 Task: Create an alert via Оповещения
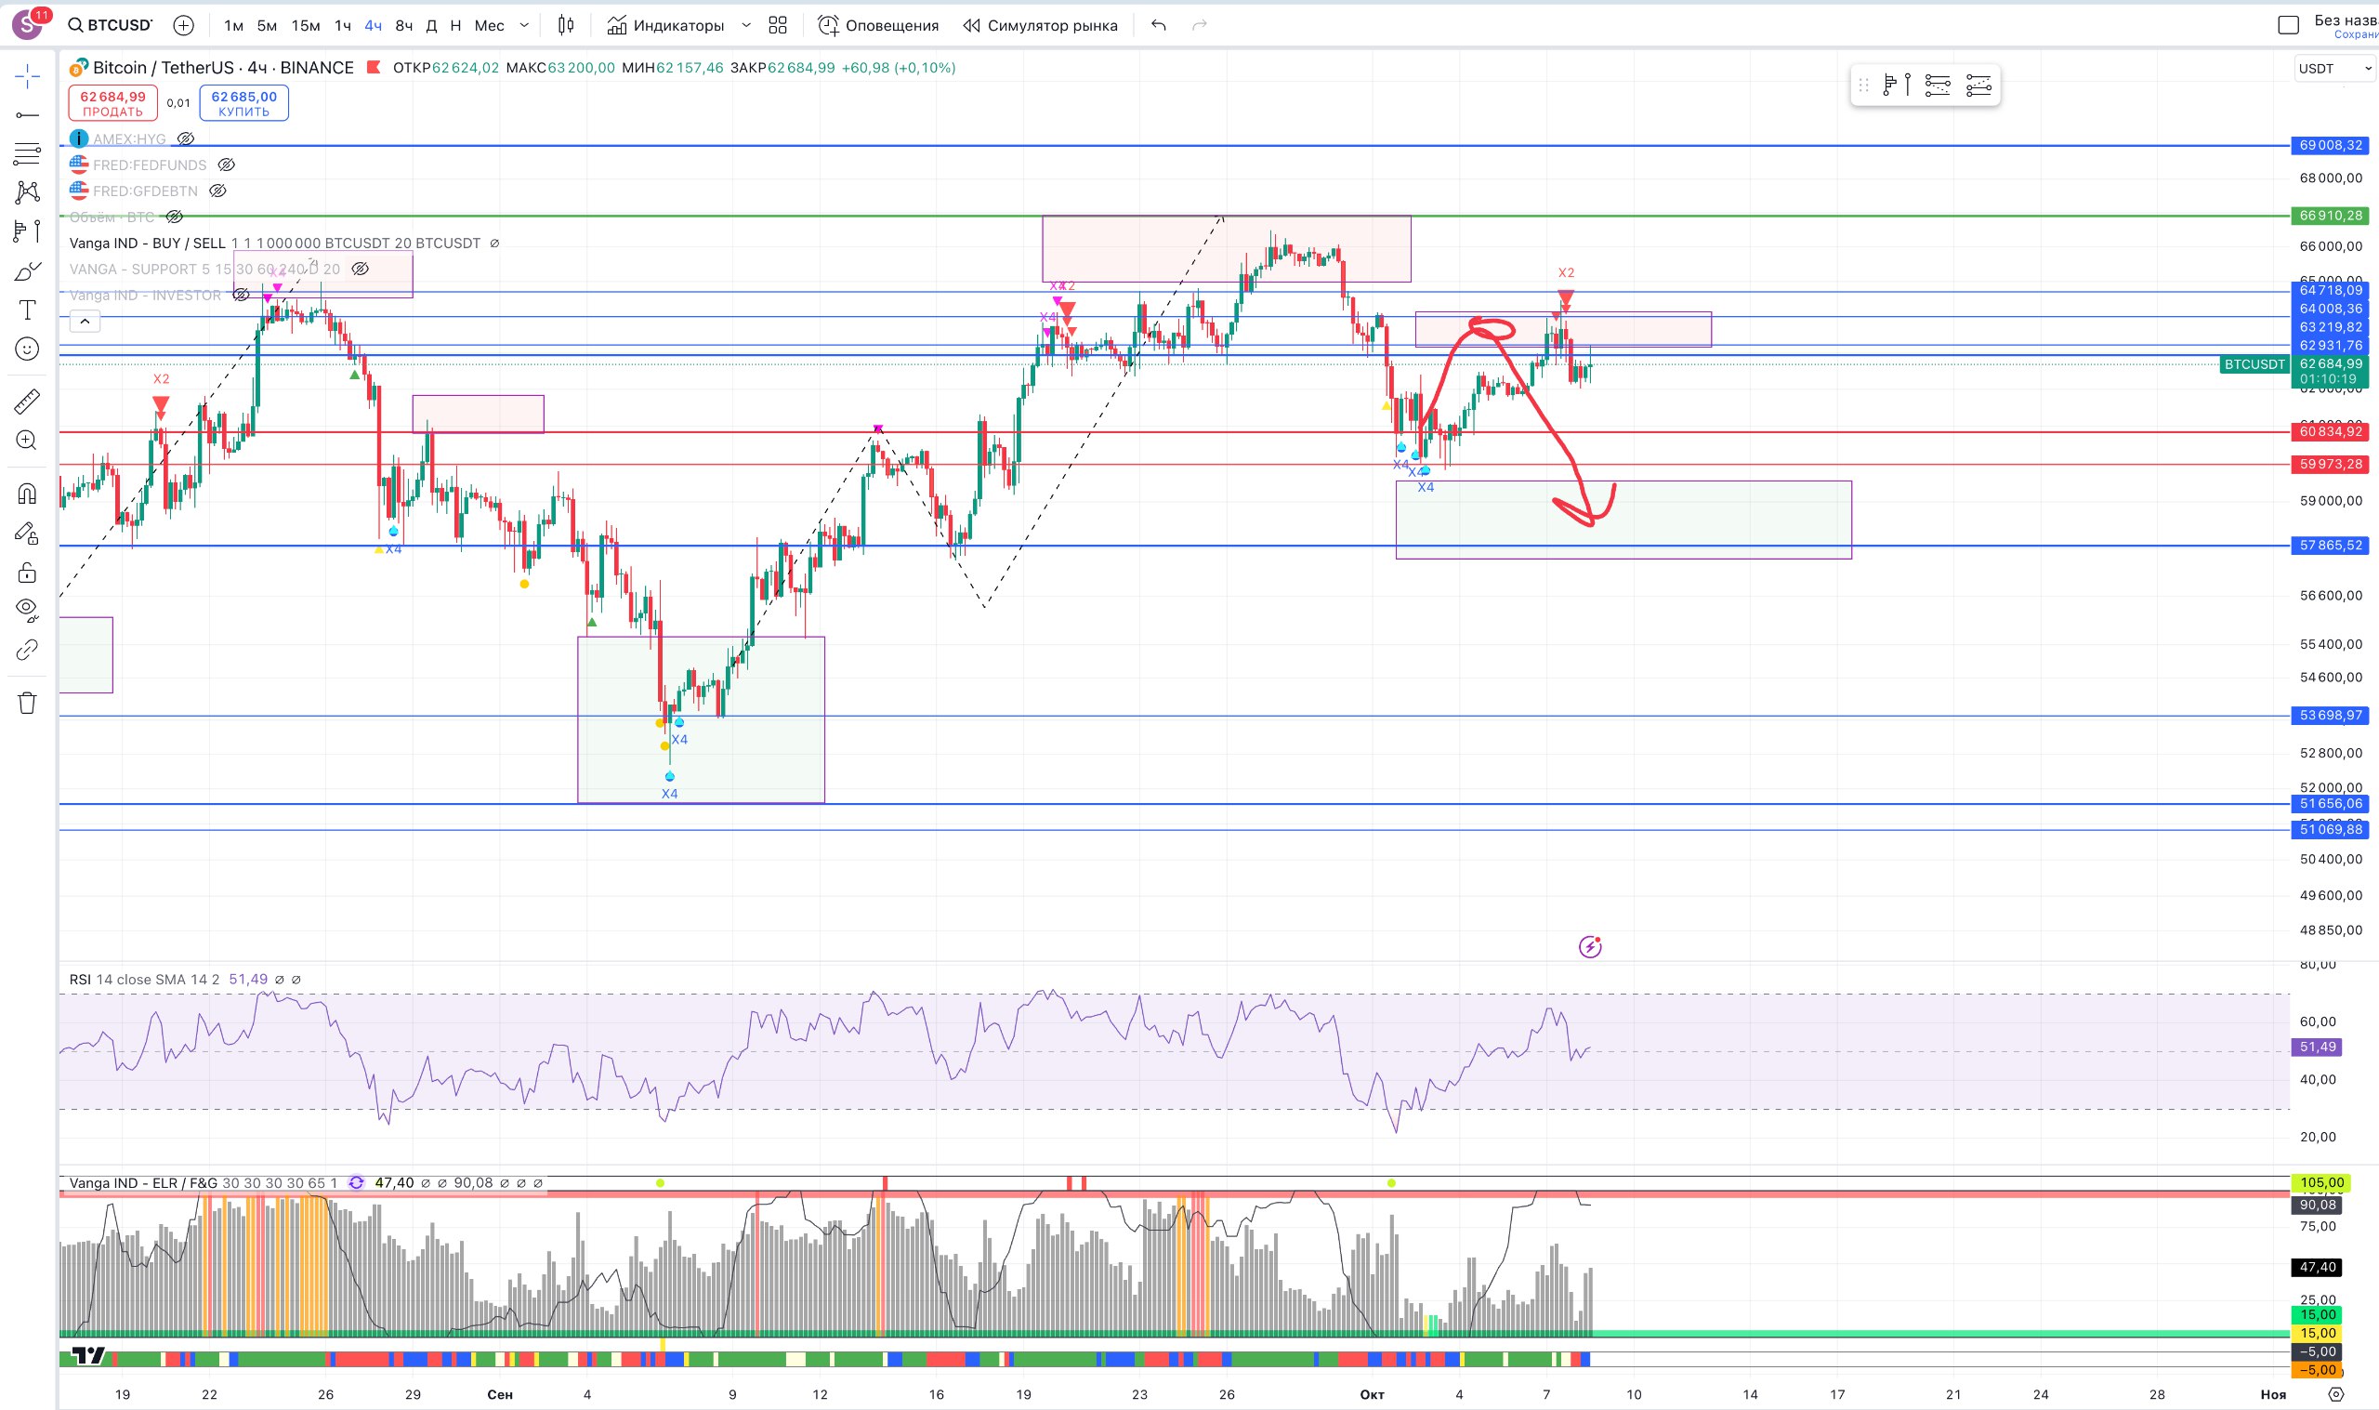(x=878, y=26)
